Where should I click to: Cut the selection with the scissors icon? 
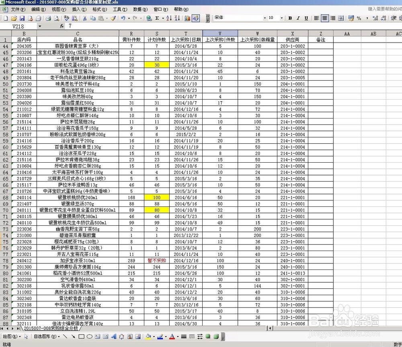(84, 18)
